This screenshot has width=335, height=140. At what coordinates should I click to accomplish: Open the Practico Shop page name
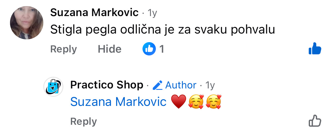pyautogui.click(x=107, y=85)
